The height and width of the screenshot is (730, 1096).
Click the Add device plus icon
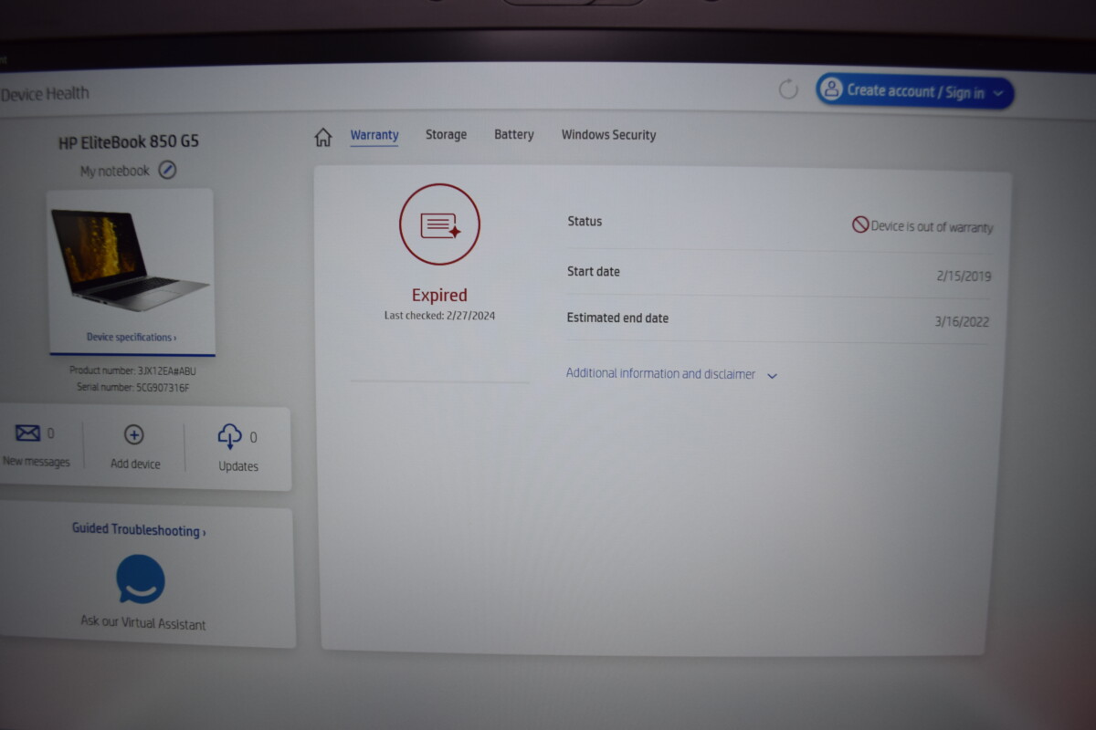pyautogui.click(x=134, y=435)
